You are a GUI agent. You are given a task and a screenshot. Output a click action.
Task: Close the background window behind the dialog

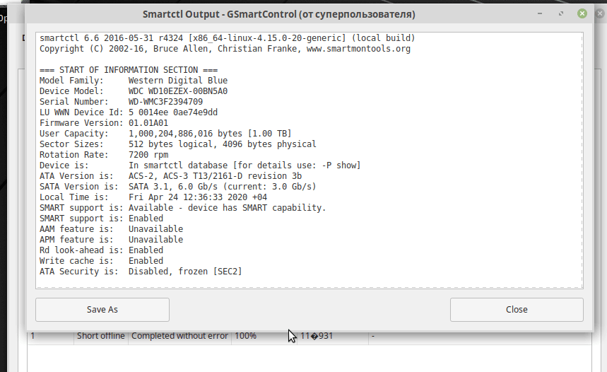coord(601,13)
